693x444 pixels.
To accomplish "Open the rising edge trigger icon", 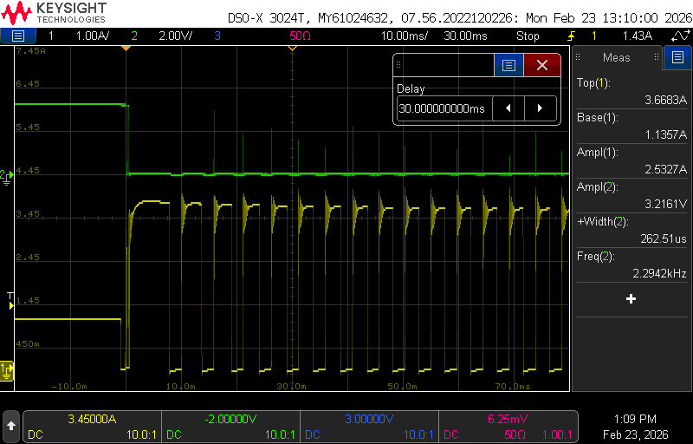I will (x=573, y=36).
